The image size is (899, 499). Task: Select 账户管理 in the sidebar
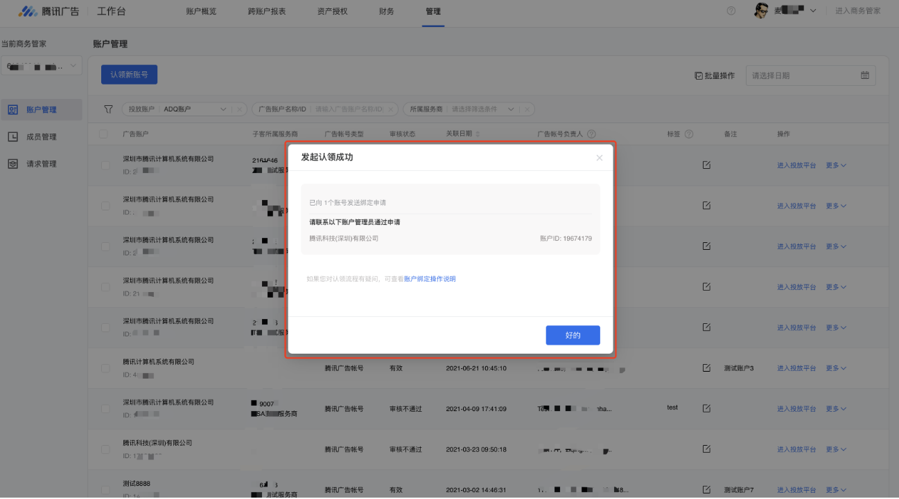click(x=41, y=109)
